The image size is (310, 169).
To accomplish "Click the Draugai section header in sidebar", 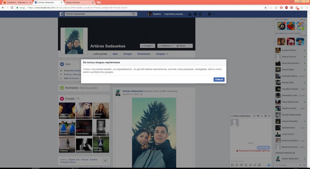I will (70, 98).
